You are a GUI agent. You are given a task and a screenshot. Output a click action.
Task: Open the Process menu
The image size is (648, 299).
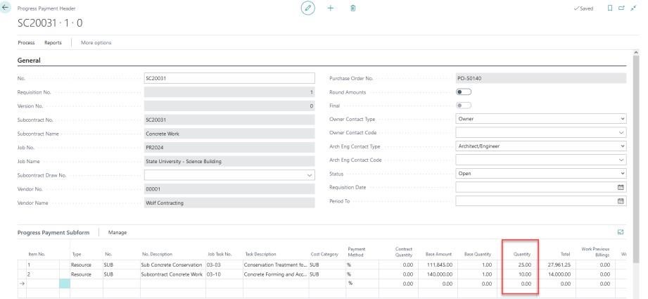[27, 43]
